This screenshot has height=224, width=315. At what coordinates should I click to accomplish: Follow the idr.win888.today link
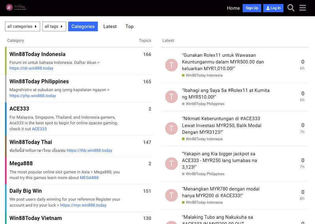31,68
